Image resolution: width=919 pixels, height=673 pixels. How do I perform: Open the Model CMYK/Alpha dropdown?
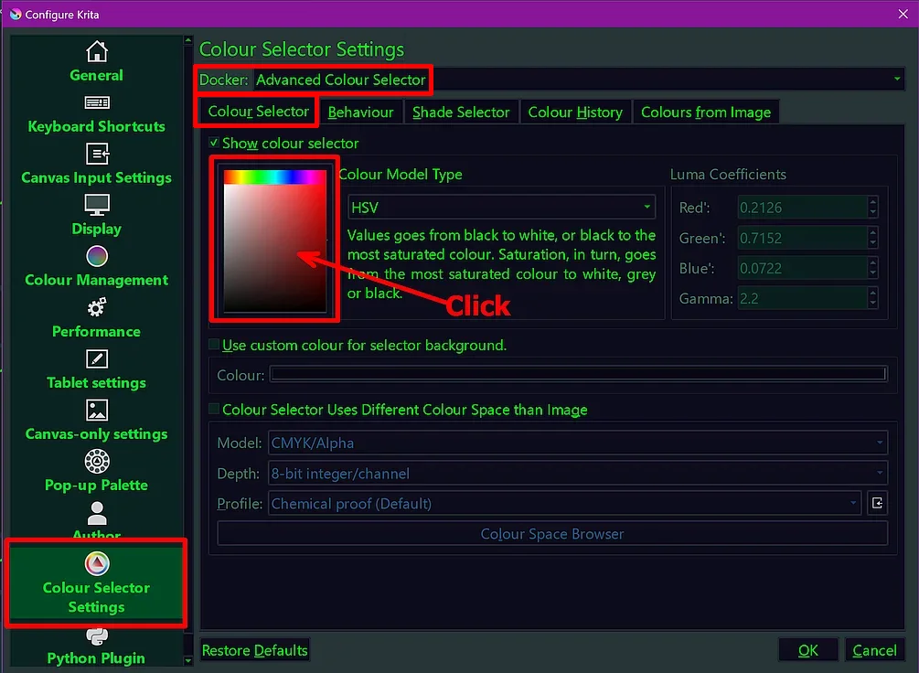coord(578,443)
